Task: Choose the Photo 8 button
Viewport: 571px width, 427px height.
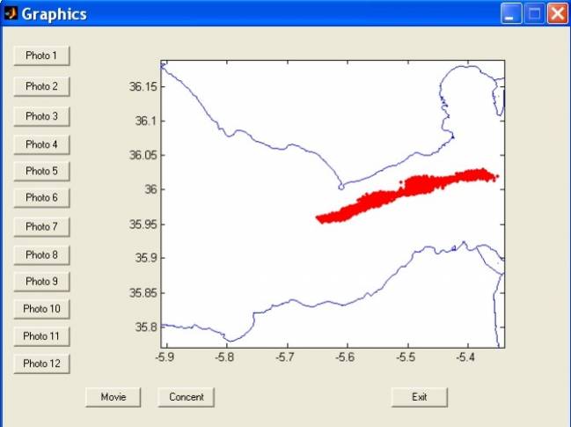Action: point(41,255)
